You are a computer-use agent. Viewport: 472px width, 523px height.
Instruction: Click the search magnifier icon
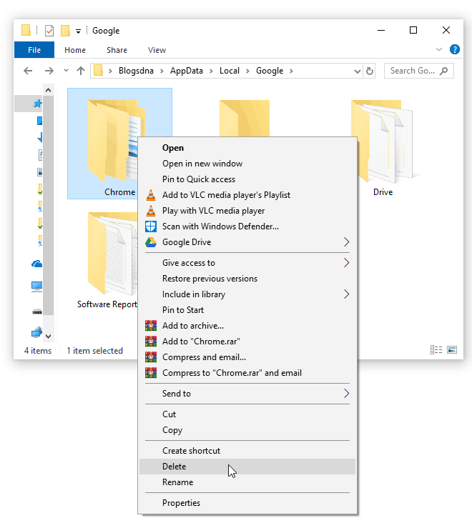[x=443, y=71]
